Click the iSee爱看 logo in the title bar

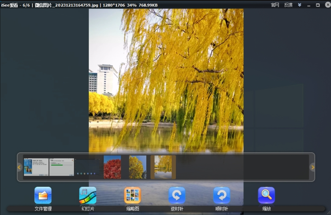tap(9, 5)
